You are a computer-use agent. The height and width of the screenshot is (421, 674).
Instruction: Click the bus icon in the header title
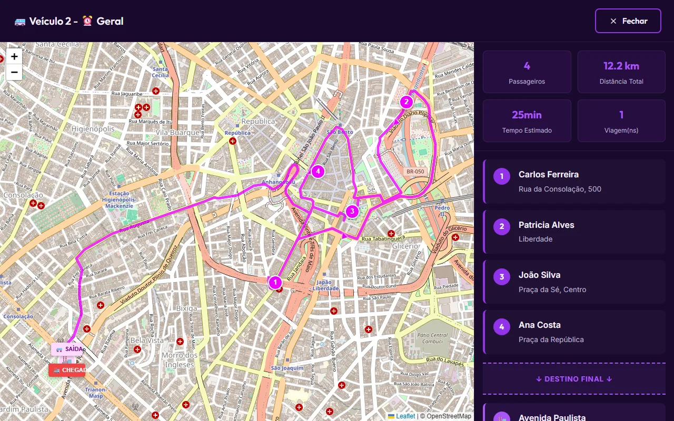20,22
